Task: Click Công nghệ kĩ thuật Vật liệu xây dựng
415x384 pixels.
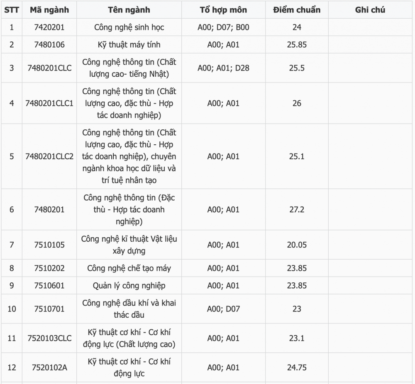Action: [129, 245]
